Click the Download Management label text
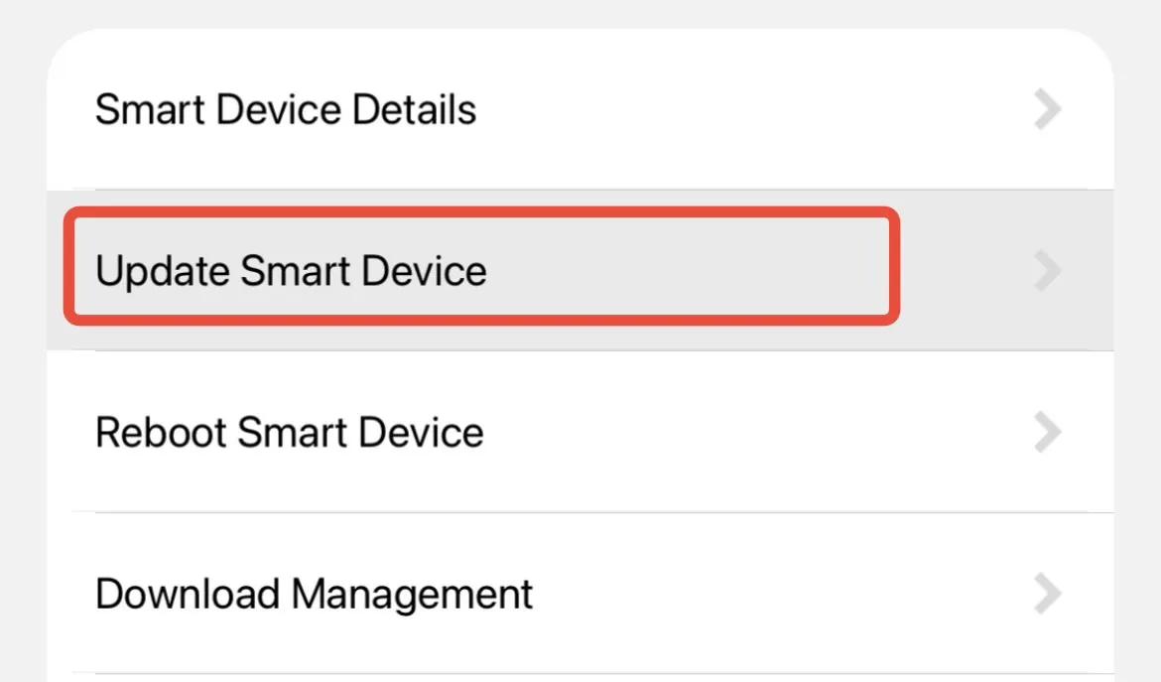The image size is (1161, 682). pos(314,594)
